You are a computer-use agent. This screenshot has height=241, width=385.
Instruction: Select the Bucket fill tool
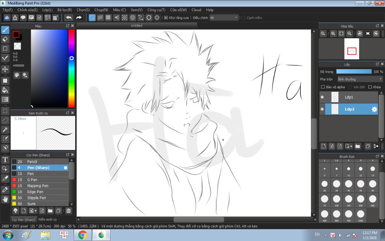[5, 90]
